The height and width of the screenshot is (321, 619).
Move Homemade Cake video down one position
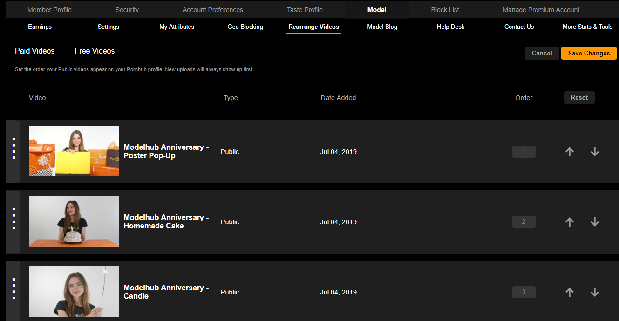point(594,222)
